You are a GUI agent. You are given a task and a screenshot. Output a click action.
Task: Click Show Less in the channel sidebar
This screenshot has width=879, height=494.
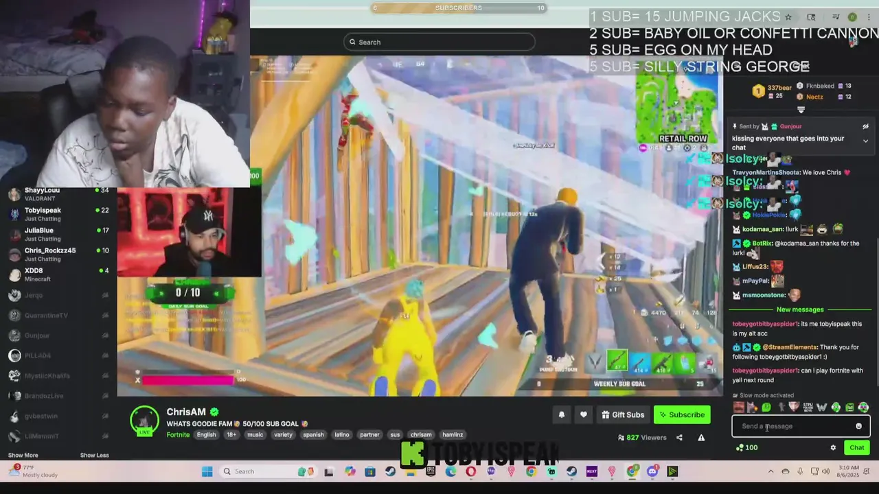[94, 455]
